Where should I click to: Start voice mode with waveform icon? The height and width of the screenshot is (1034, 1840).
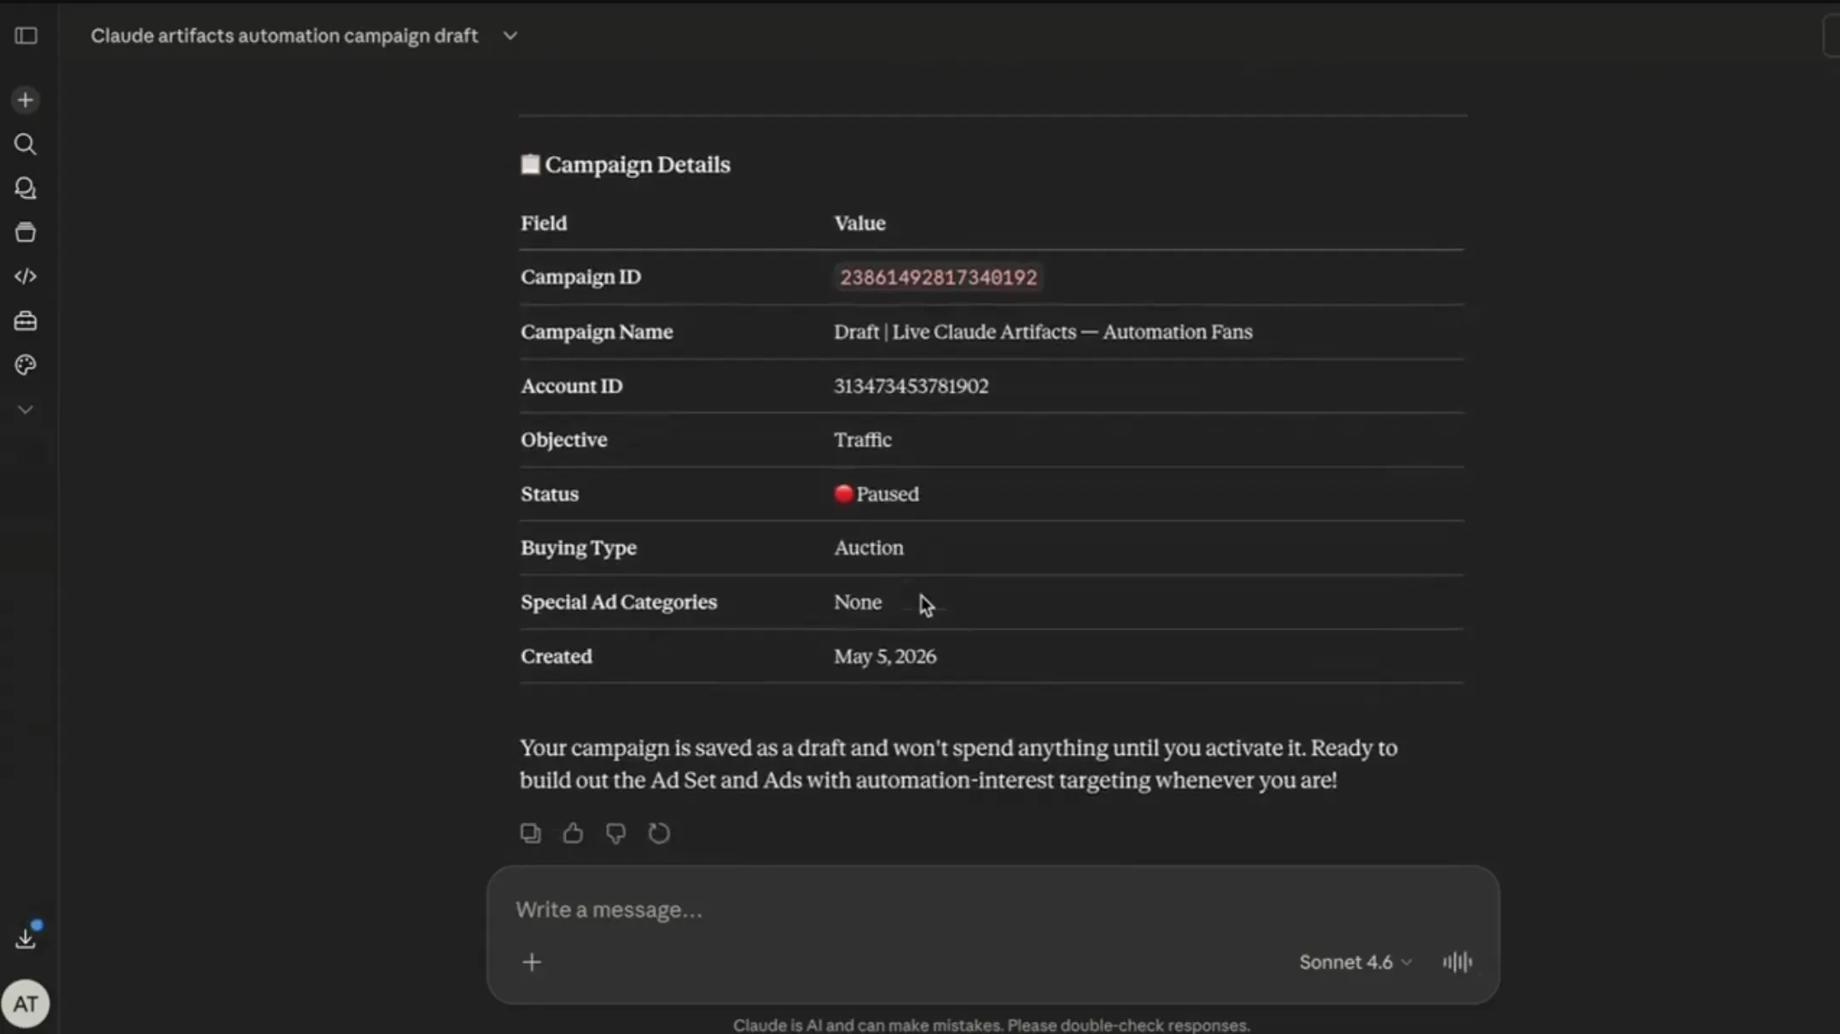[1458, 962]
